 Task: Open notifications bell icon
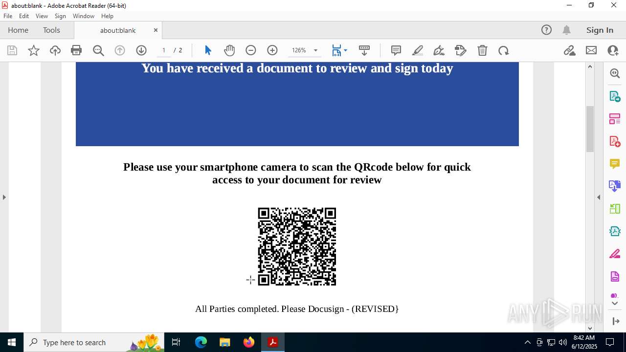click(567, 30)
